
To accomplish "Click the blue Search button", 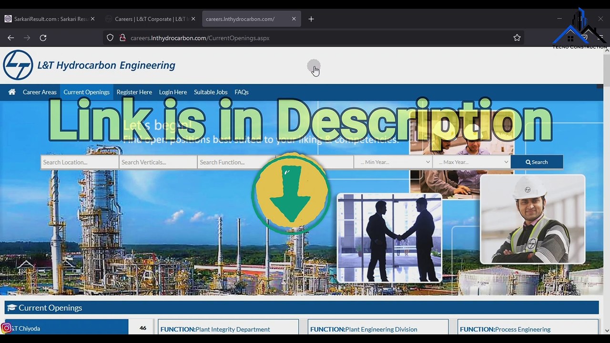I will [x=537, y=162].
